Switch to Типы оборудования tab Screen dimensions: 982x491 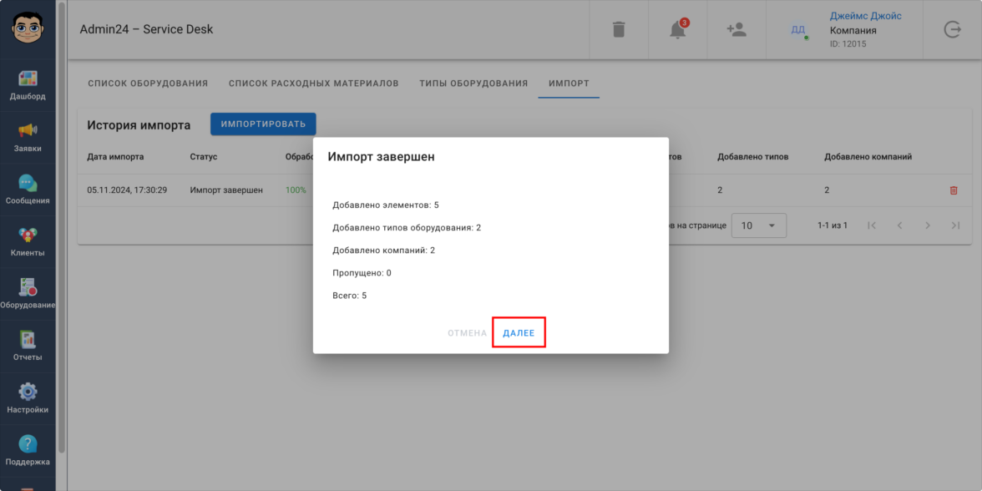click(473, 84)
